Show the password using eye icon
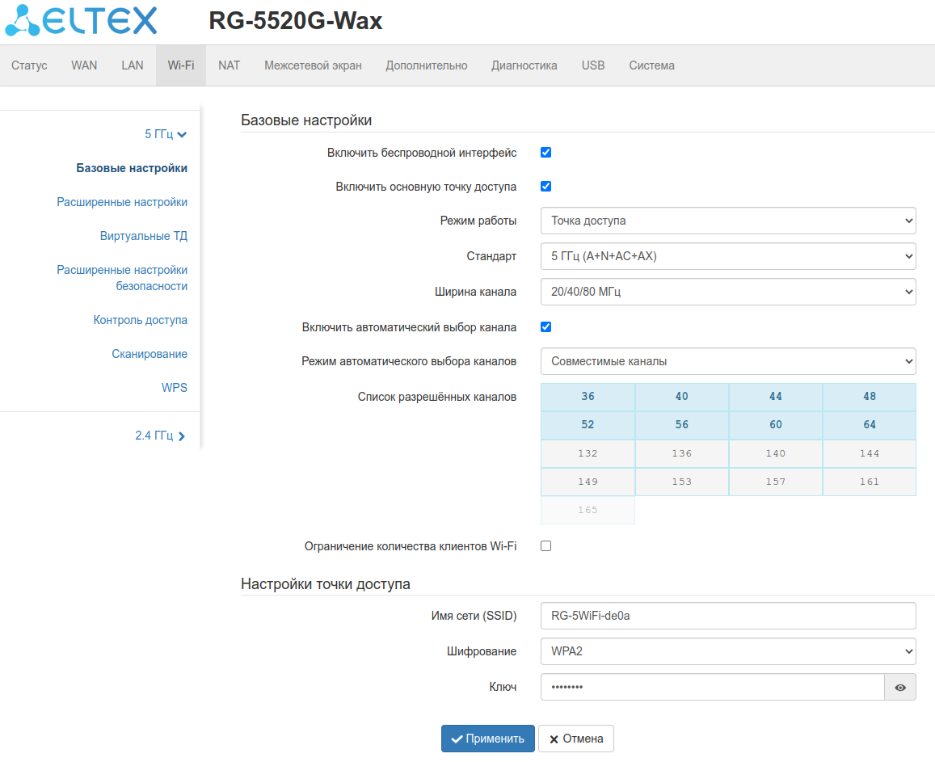The image size is (935, 762). point(900,688)
